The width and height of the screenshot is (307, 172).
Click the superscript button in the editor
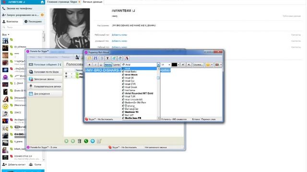[183, 65]
